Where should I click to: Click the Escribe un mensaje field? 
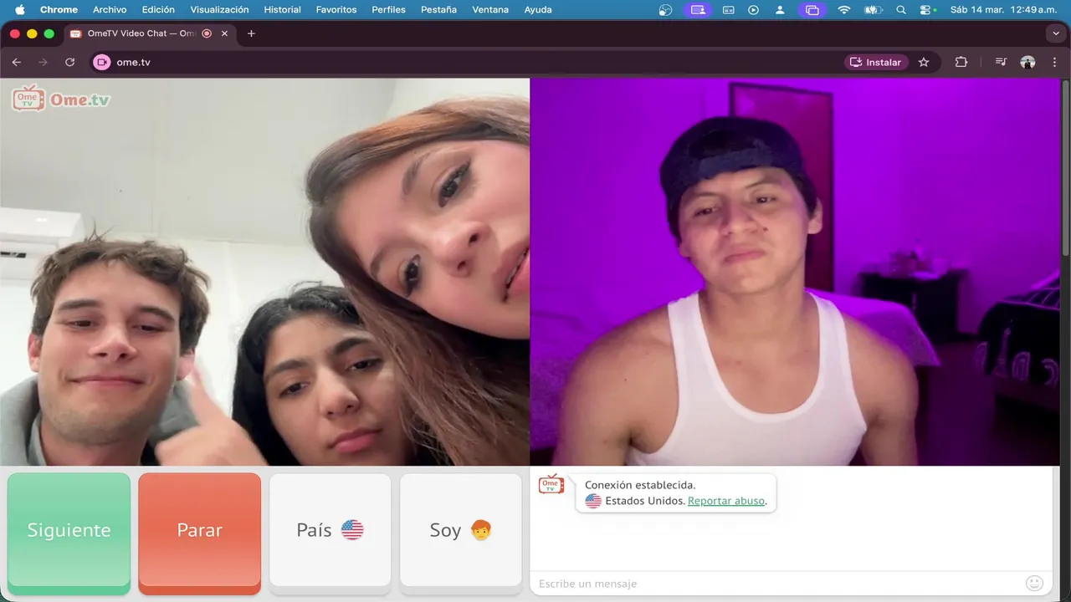(x=778, y=584)
